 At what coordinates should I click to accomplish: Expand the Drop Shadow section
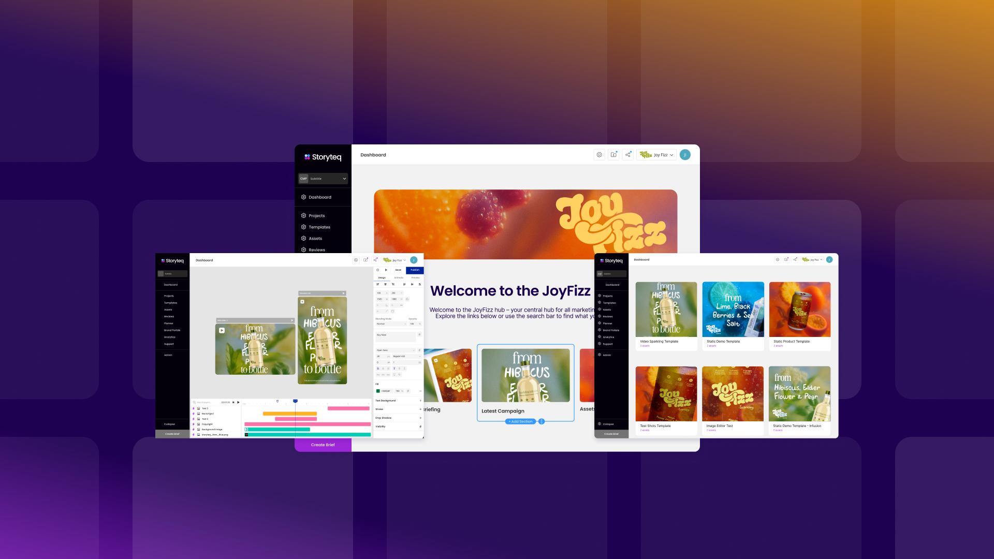[x=420, y=418]
